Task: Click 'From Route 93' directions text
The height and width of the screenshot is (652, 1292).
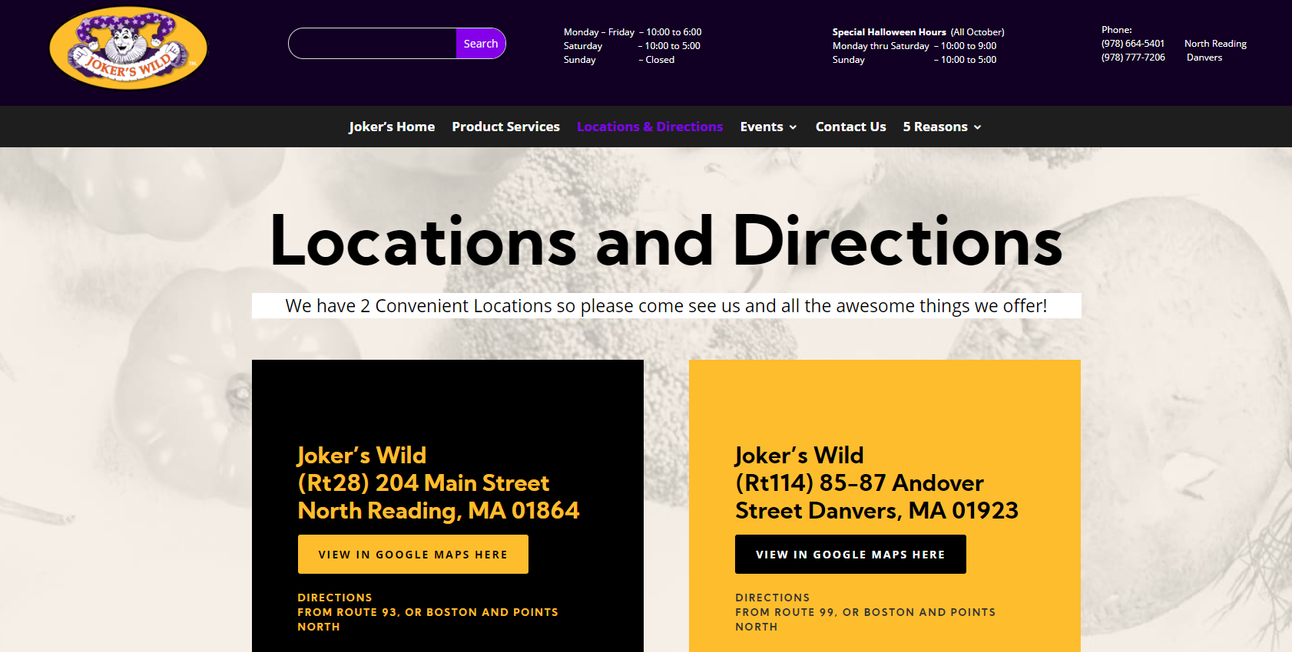Action: click(428, 619)
